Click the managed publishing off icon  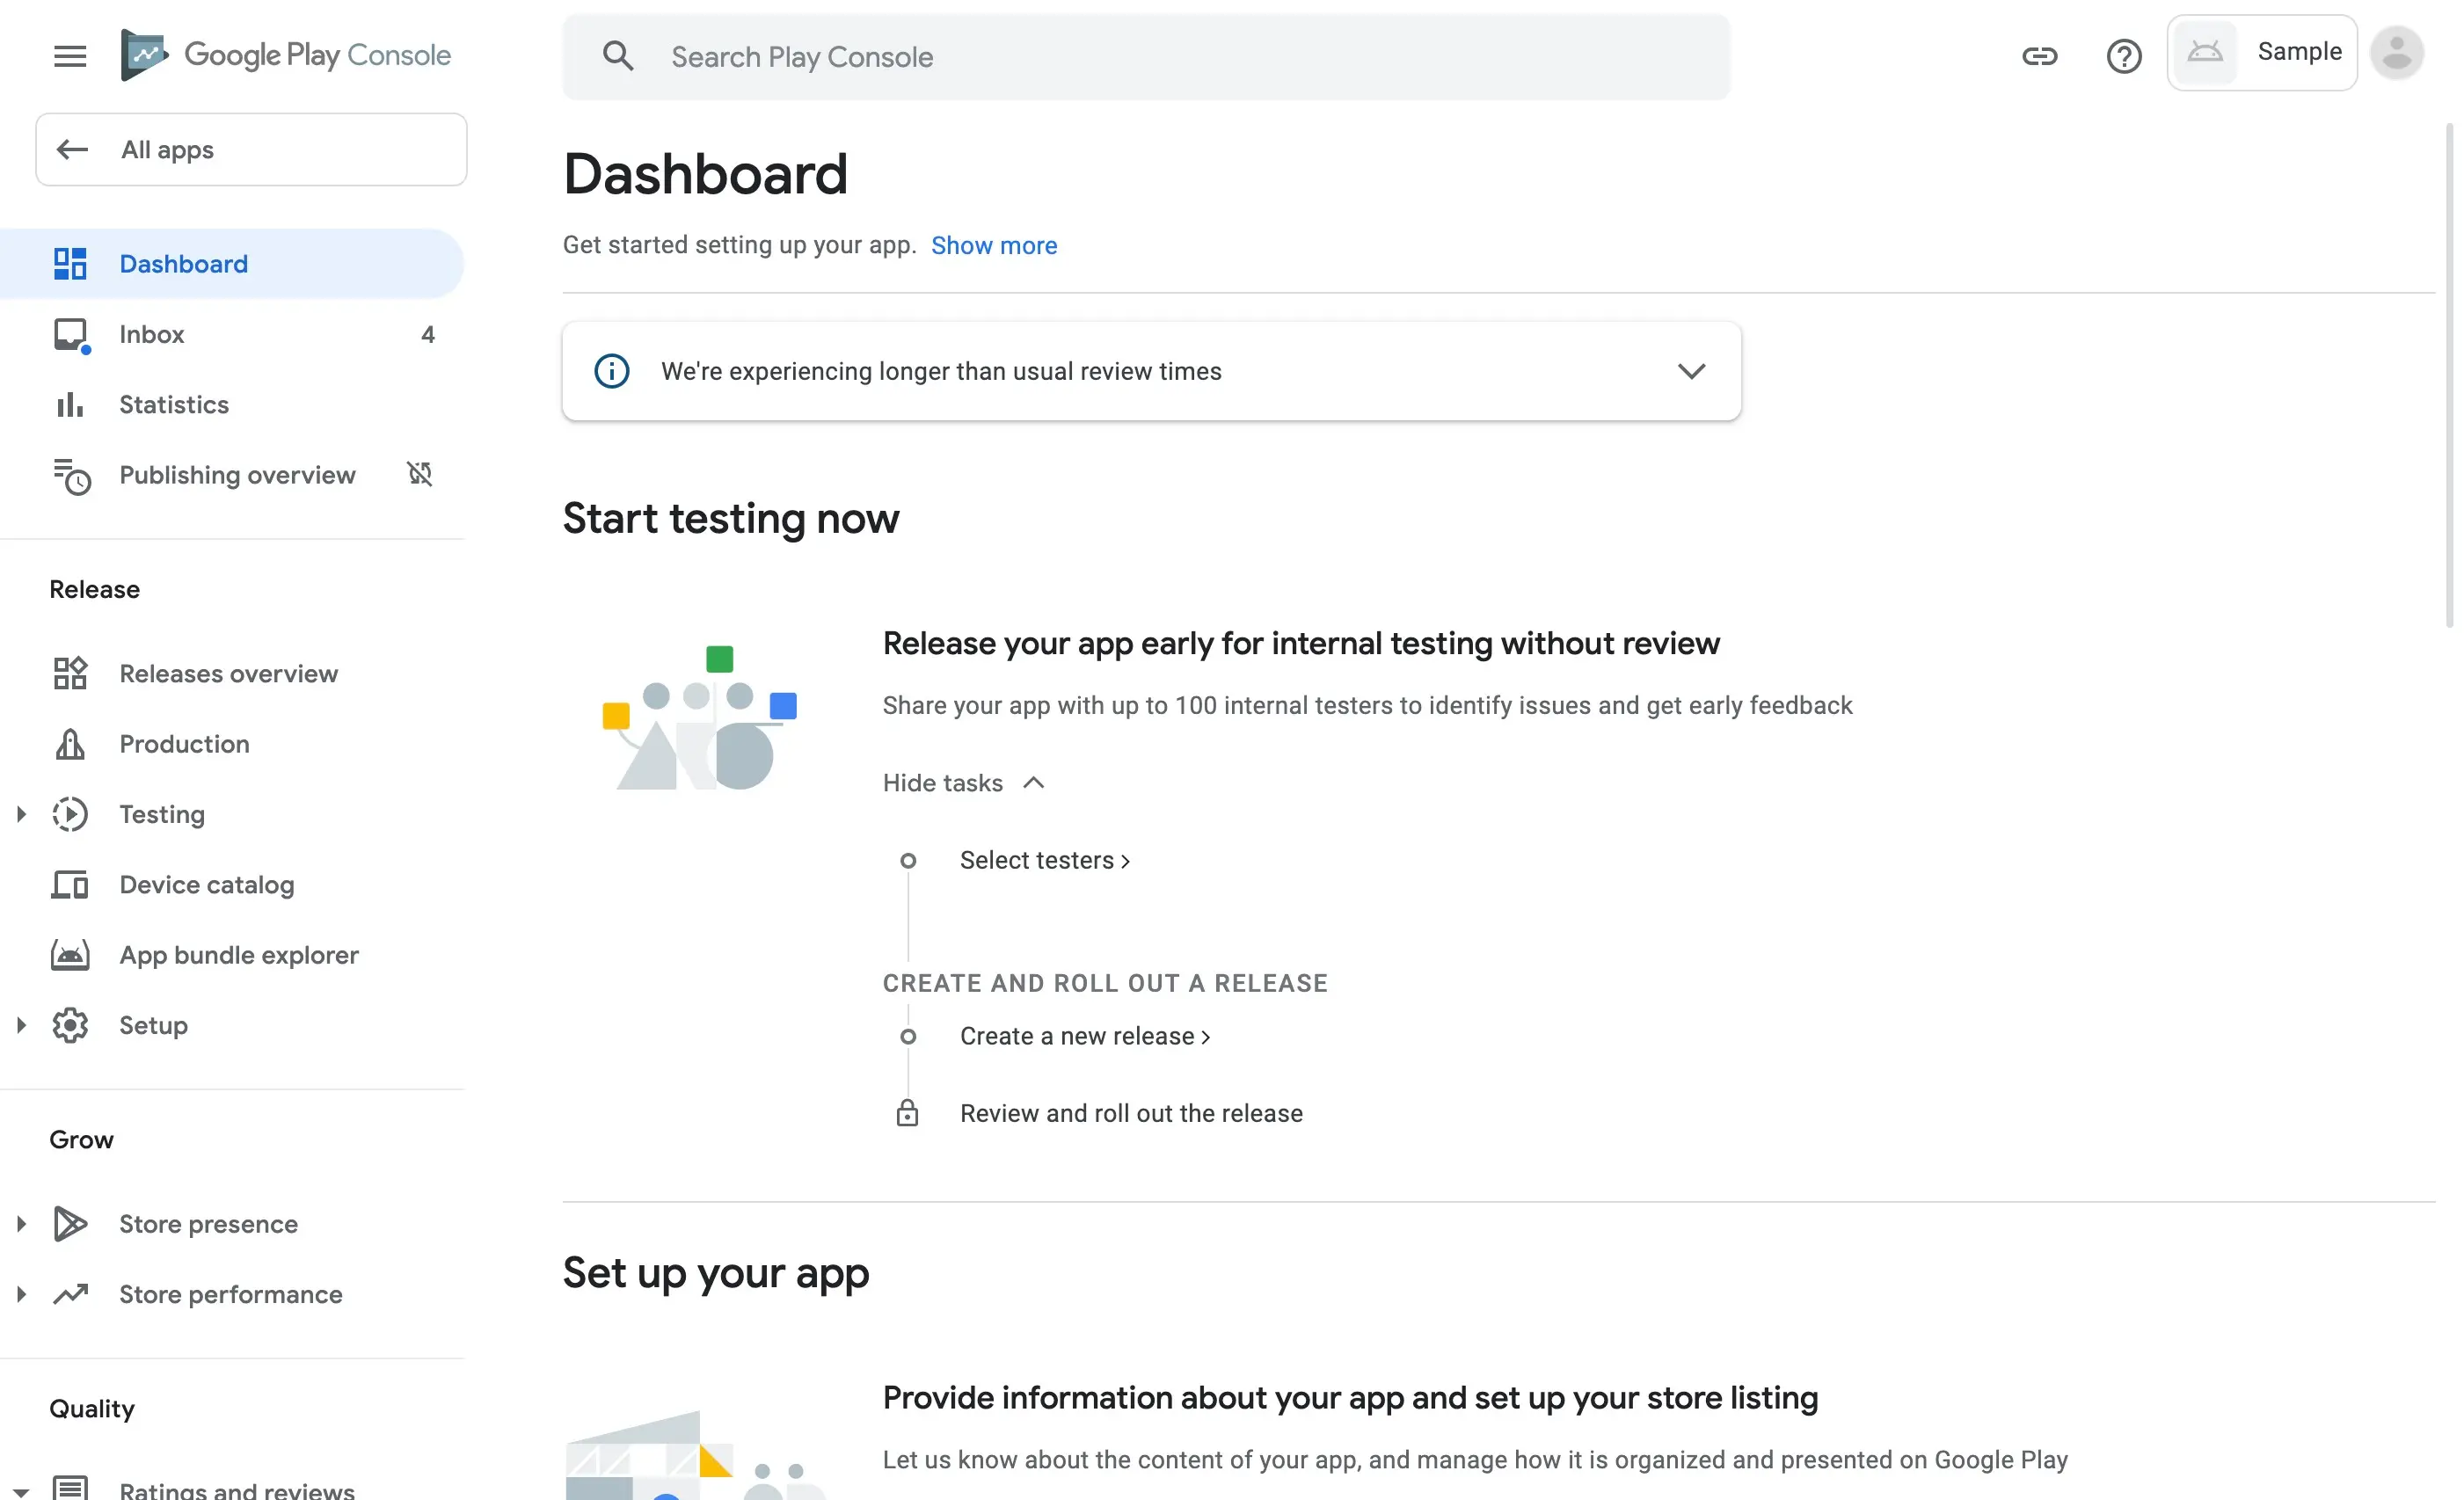pyautogui.click(x=420, y=474)
